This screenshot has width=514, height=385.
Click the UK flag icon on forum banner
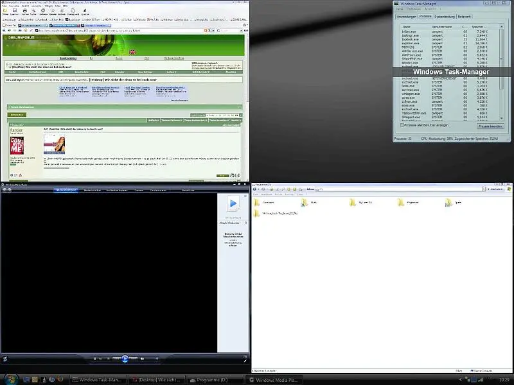pyautogui.click(x=132, y=52)
